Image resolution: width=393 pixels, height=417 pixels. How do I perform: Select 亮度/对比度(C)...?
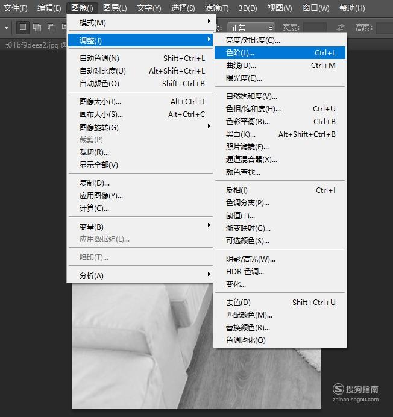pos(280,40)
